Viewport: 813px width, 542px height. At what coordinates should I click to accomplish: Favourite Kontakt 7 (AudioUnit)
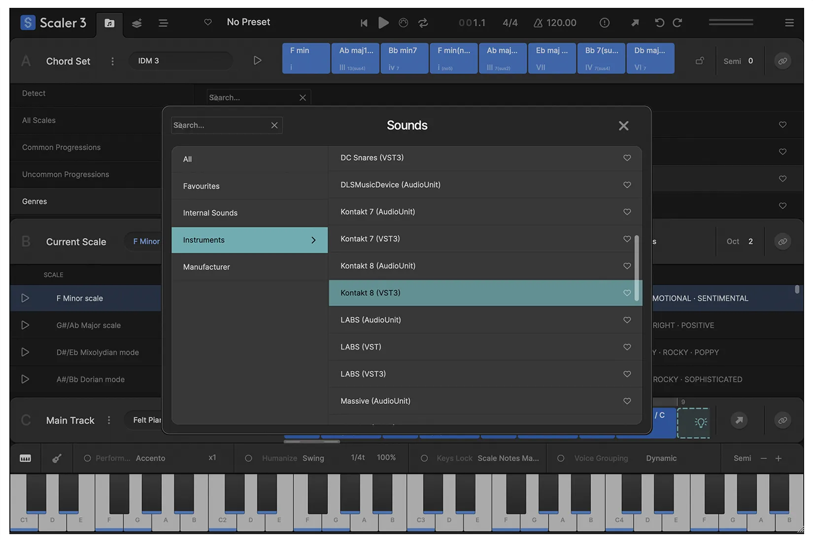(x=627, y=212)
